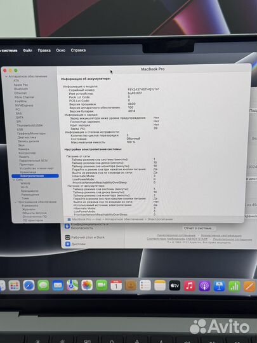Select Wi-Fi under Сеть
This screenshot has height=343, width=257.
coord(24,187)
